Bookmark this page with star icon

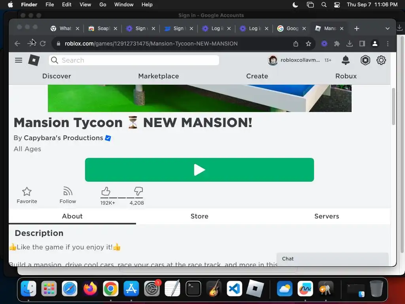(308, 44)
